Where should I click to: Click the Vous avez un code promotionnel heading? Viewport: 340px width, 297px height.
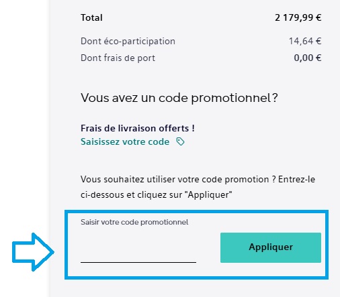179,98
